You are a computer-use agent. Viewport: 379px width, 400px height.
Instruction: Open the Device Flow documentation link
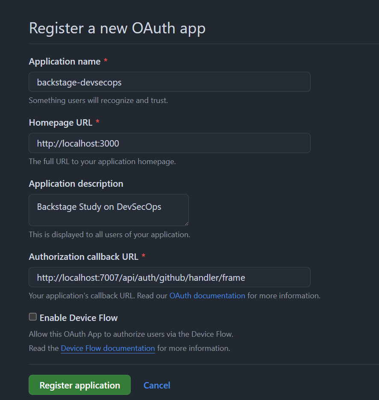[108, 348]
